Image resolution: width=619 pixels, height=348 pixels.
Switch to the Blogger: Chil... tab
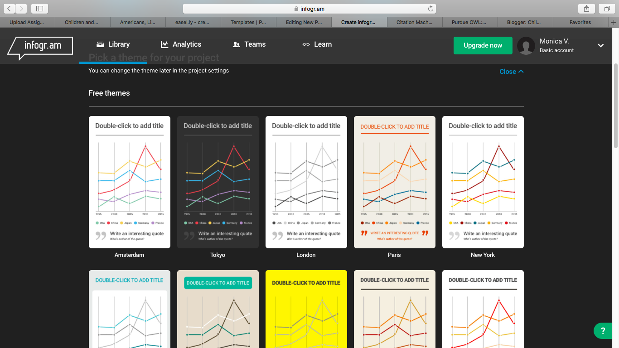coord(525,22)
